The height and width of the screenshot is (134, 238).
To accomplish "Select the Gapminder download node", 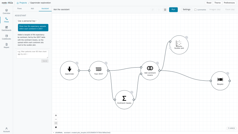I will pyautogui.click(x=70, y=71).
